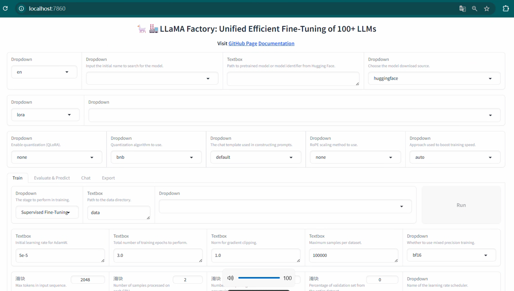This screenshot has width=514, height=291.
Task: Focus the training epochs field 3.0
Action: tap(158, 256)
